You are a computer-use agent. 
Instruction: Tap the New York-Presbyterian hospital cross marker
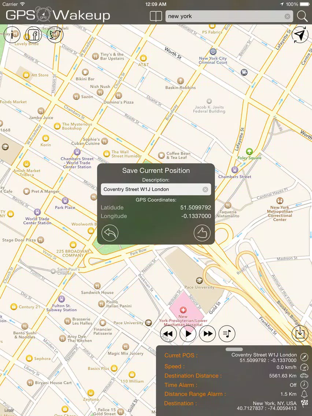click(x=183, y=310)
